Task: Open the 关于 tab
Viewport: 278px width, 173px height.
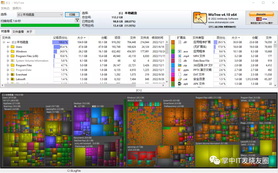Action: coord(29,32)
